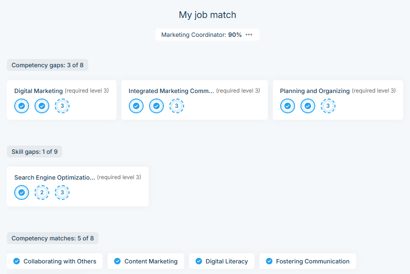Select the Fostering Communication match chip

tap(307, 261)
